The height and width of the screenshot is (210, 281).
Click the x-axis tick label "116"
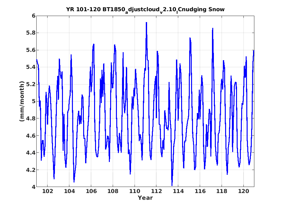tap(200, 191)
